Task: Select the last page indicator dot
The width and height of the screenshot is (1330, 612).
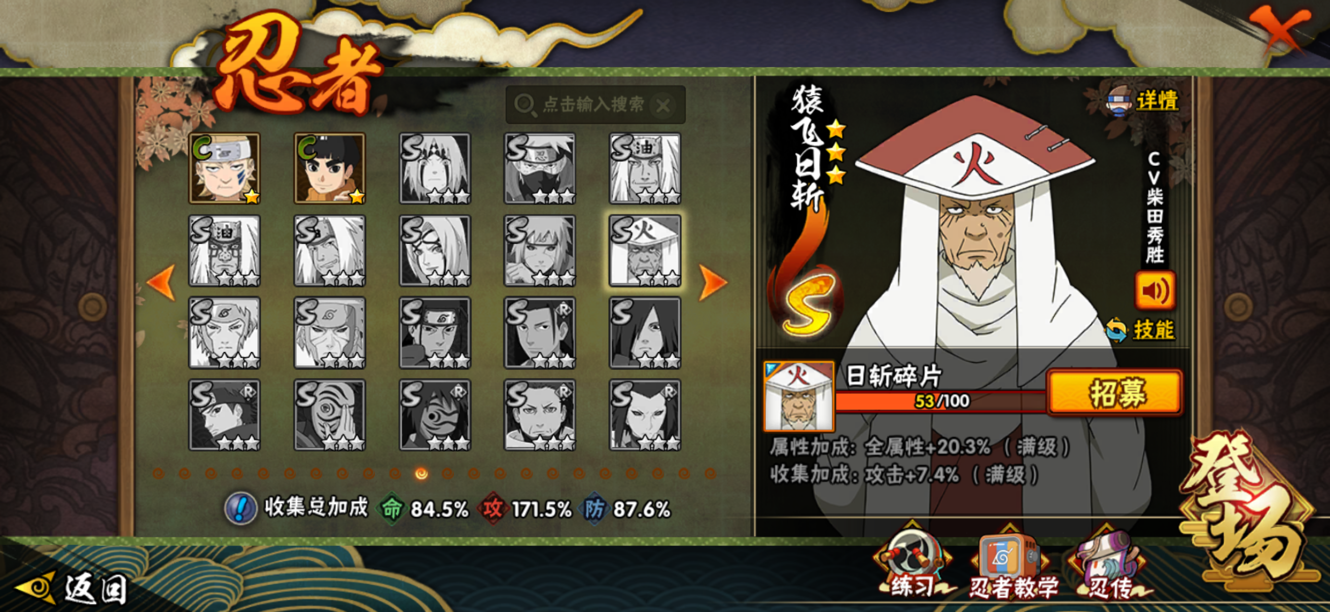Action: click(711, 473)
